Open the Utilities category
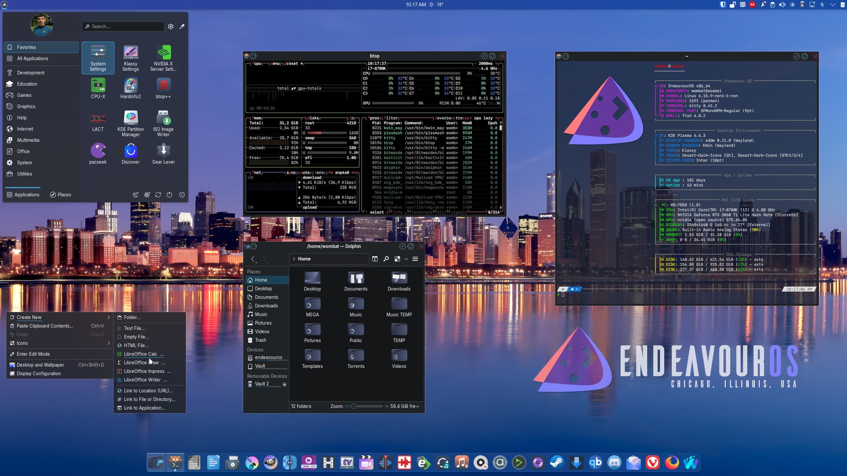847x476 pixels. (x=41, y=174)
